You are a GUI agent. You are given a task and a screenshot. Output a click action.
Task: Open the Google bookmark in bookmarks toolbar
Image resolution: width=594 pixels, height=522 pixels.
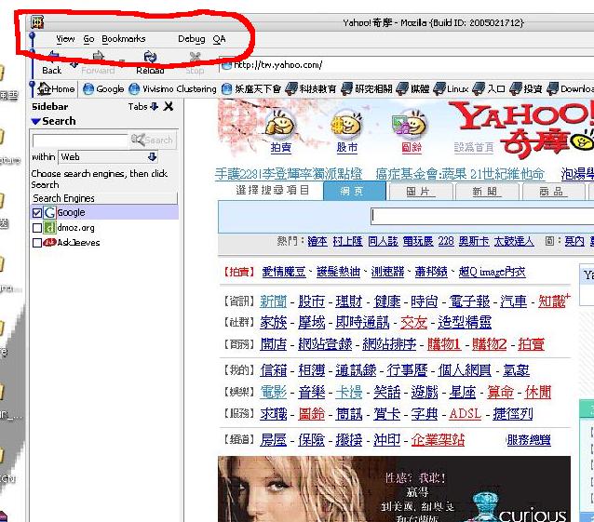click(x=102, y=89)
